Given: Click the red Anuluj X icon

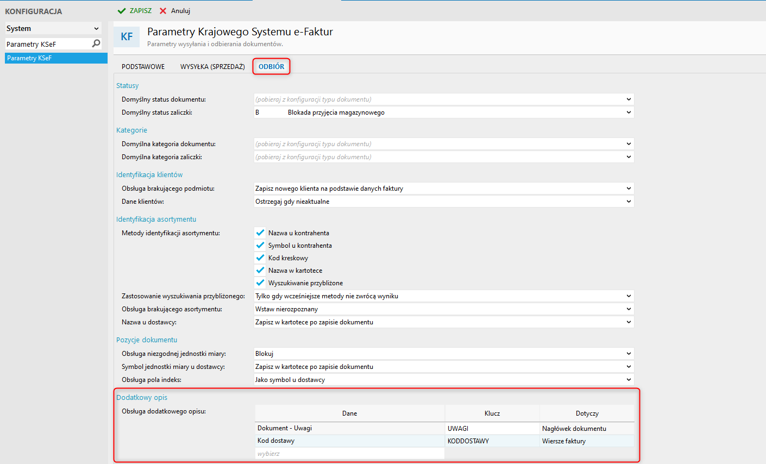Looking at the screenshot, I should (x=163, y=11).
